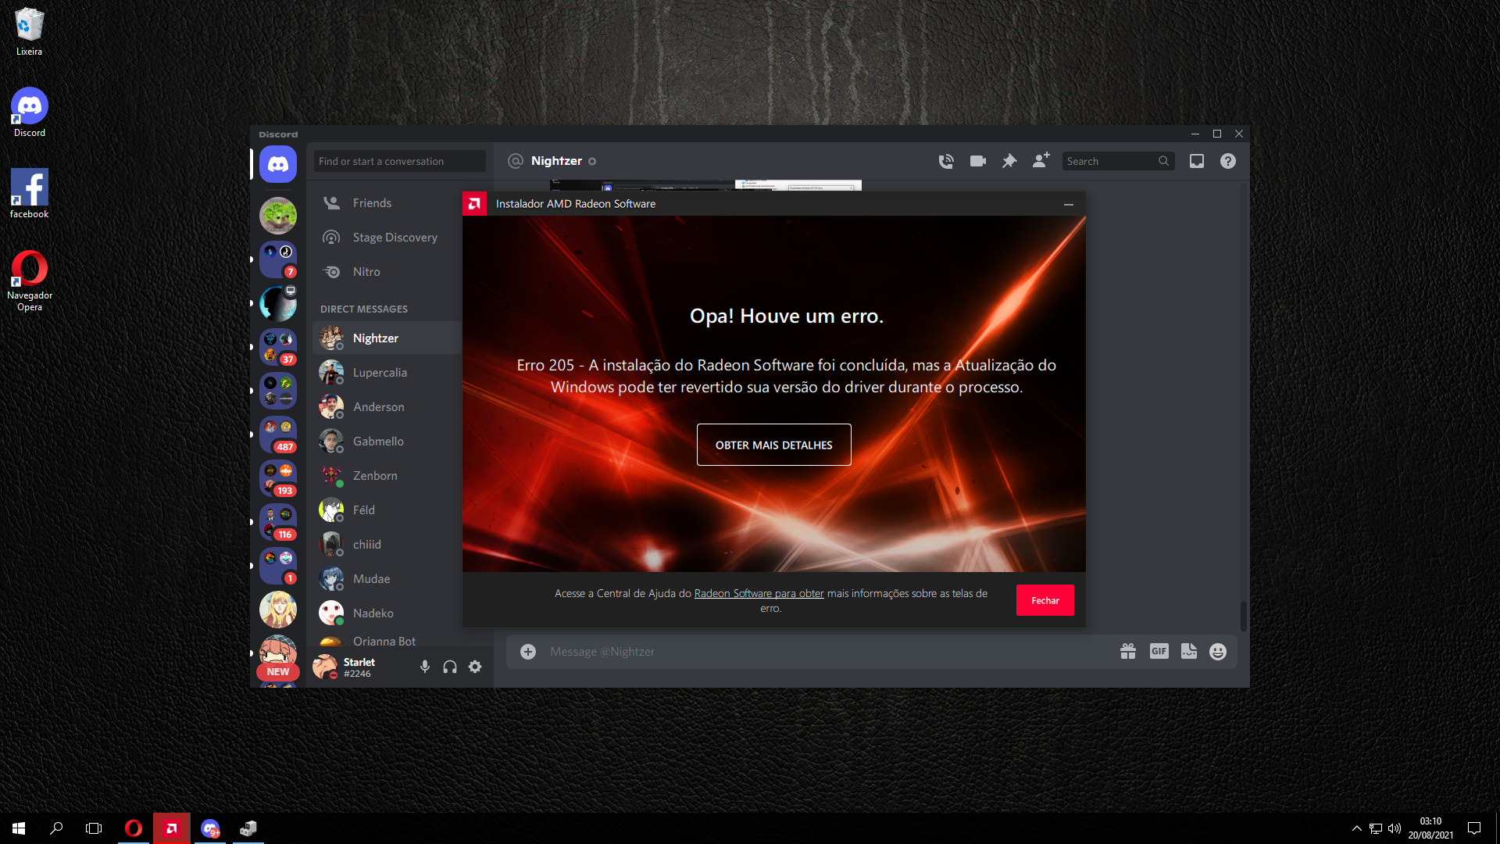Click the gift Nitro icon
Screen dimensions: 1500x844
coord(1128,651)
